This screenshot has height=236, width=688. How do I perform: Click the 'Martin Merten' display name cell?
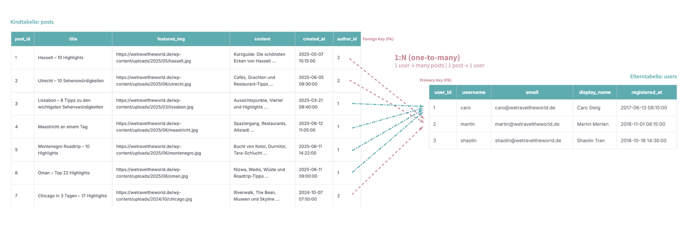[x=593, y=124]
